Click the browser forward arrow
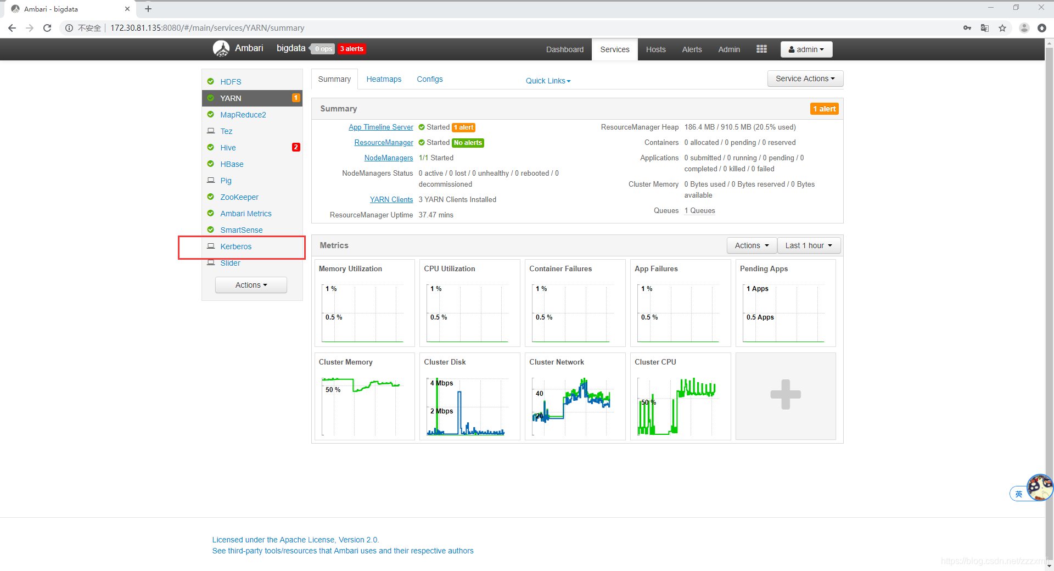1054x571 pixels. tap(30, 28)
